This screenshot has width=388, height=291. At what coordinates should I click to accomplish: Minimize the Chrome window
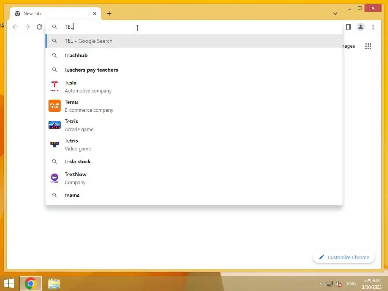pyautogui.click(x=349, y=9)
